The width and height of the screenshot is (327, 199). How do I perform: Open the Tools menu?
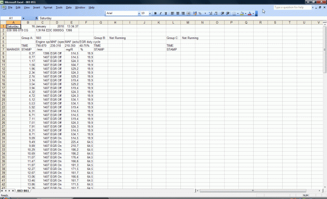tap(59, 7)
